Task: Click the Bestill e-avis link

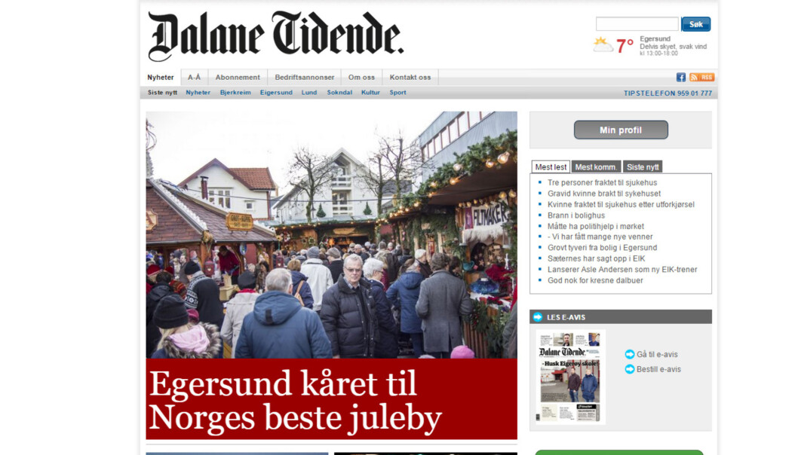Action: pyautogui.click(x=658, y=369)
